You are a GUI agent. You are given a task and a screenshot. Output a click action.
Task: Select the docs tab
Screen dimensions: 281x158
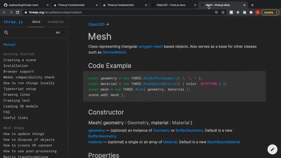(36, 22)
